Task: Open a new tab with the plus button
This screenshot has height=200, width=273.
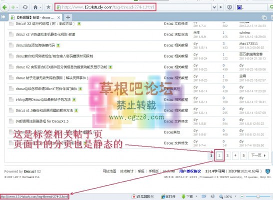Action: (x=68, y=17)
